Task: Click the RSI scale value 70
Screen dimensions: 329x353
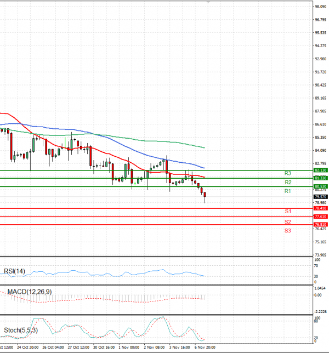Action: [x=316, y=266]
